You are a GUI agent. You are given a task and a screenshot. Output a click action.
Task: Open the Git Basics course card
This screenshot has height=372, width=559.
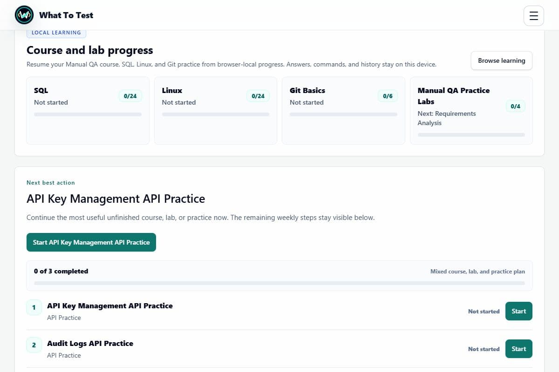343,111
